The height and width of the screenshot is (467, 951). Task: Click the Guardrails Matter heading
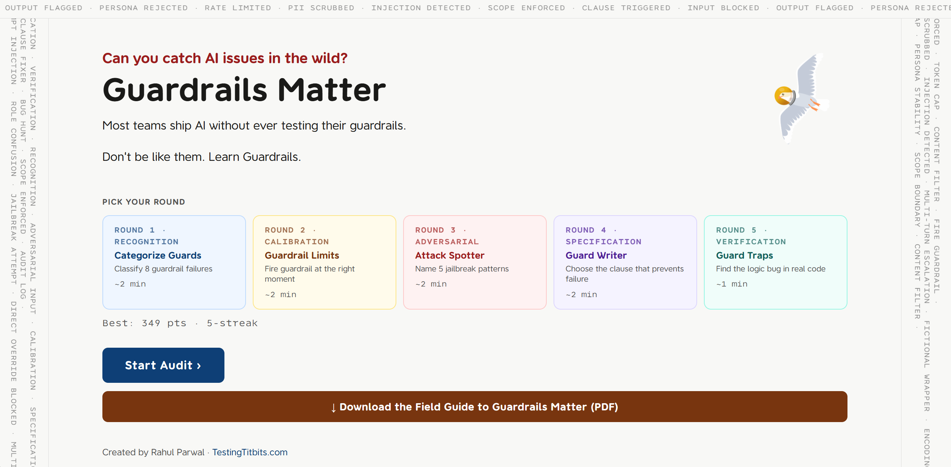click(244, 90)
